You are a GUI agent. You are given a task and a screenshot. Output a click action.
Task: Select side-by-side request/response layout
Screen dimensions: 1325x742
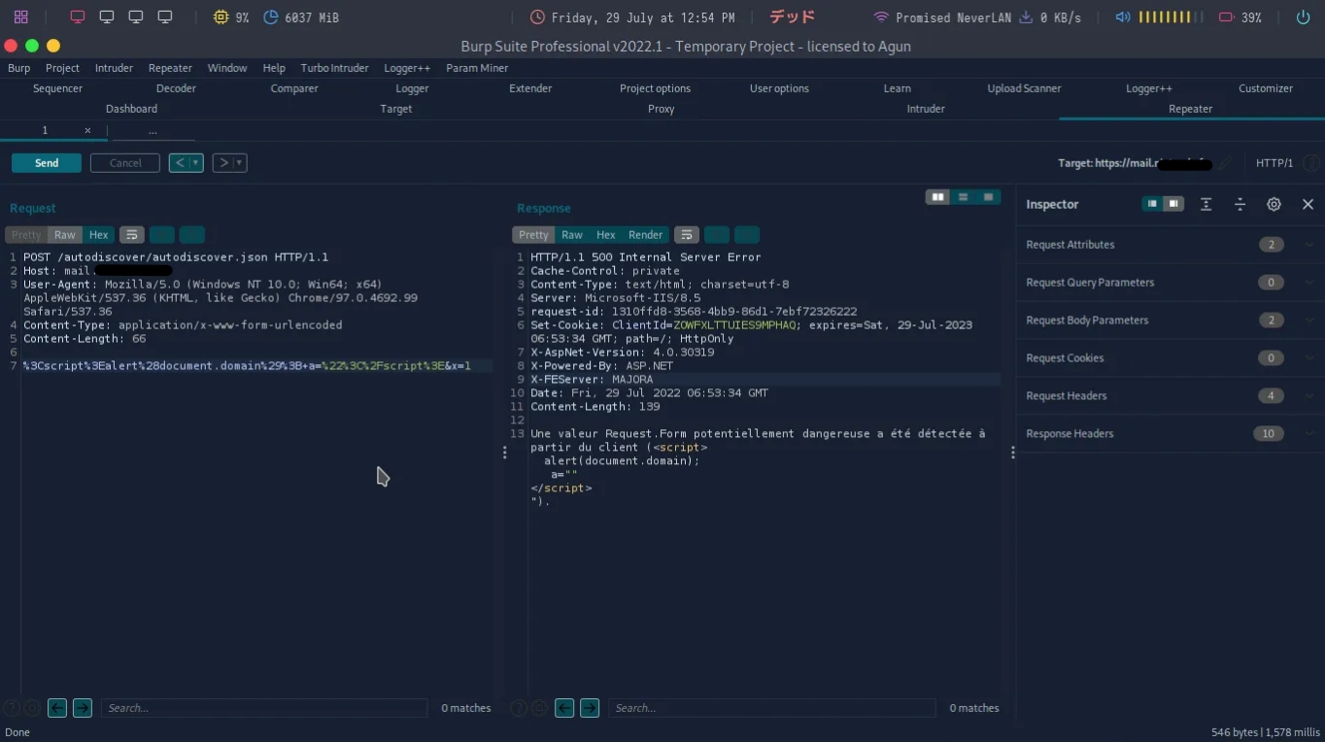click(937, 197)
